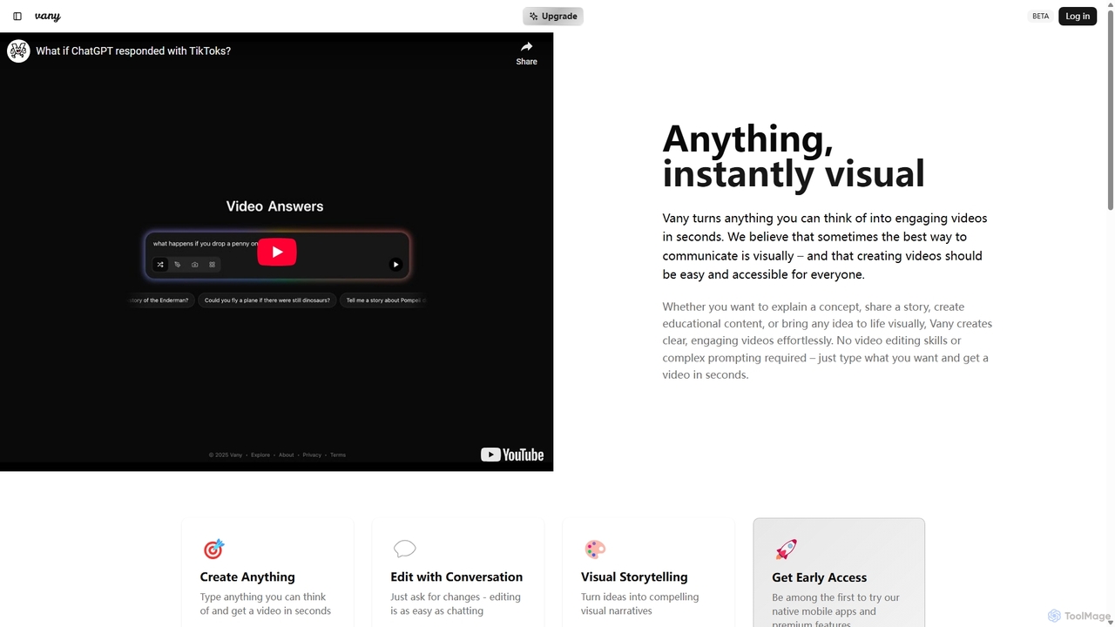Screen dimensions: 1115x627
Task: Click the small round play button in the prompt box
Action: click(x=395, y=265)
